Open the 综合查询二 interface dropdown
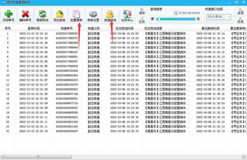The image size is (247, 160). (219, 17)
